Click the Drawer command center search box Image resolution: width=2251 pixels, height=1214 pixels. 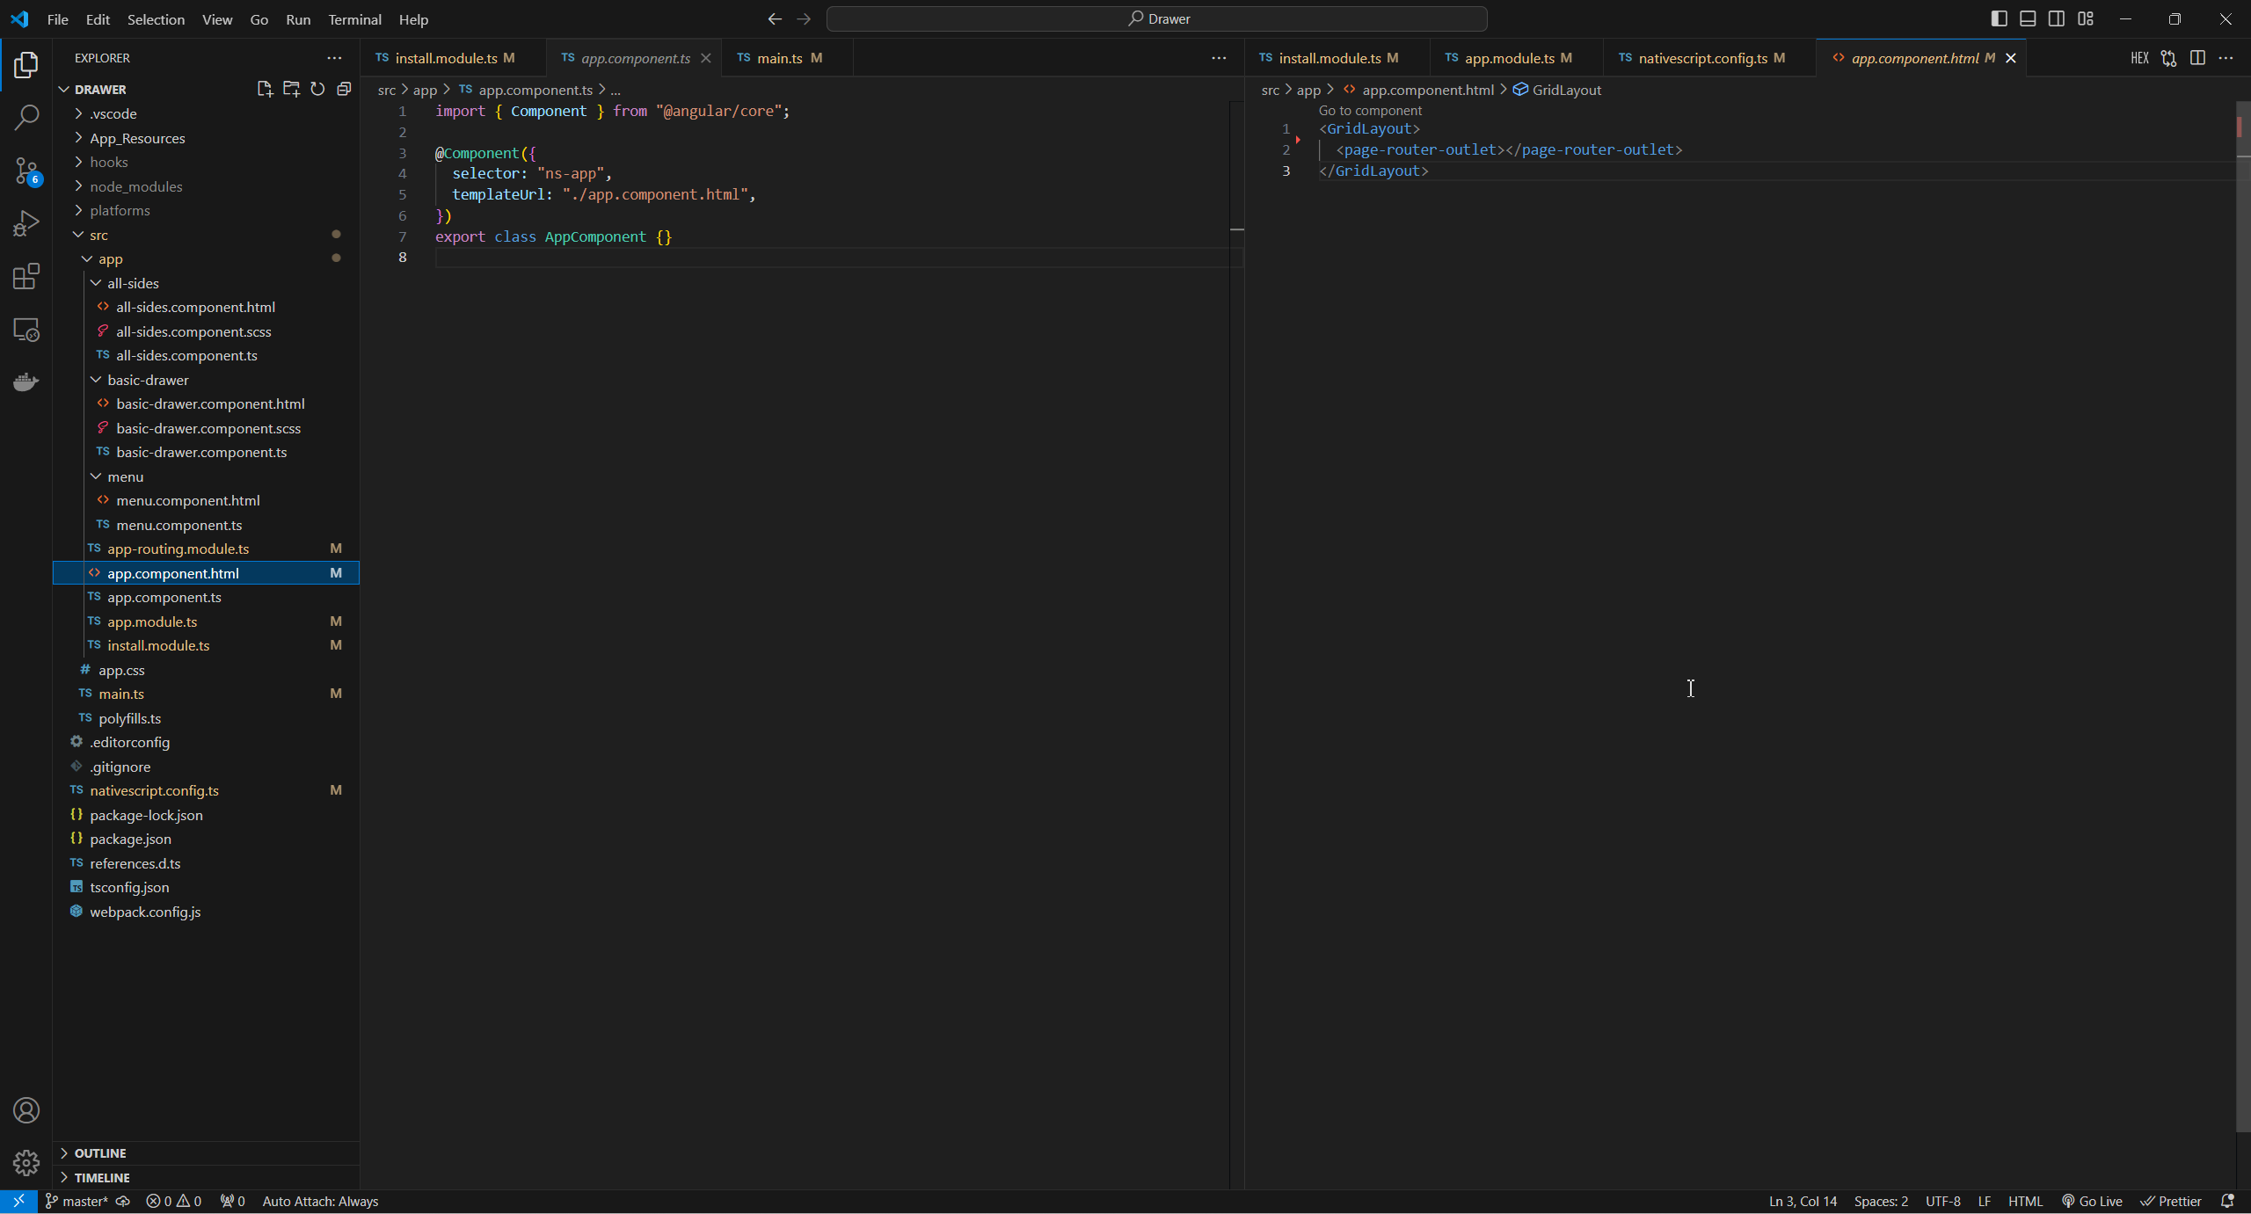[1156, 18]
